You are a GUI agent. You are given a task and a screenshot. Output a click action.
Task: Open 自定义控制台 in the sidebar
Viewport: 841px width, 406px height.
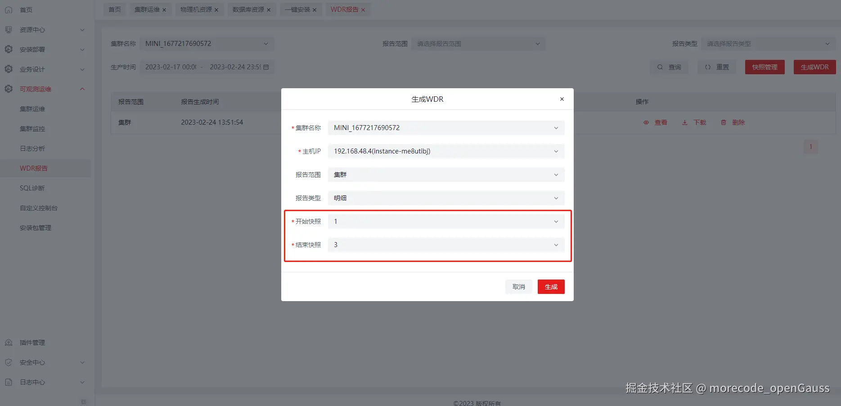coord(39,208)
